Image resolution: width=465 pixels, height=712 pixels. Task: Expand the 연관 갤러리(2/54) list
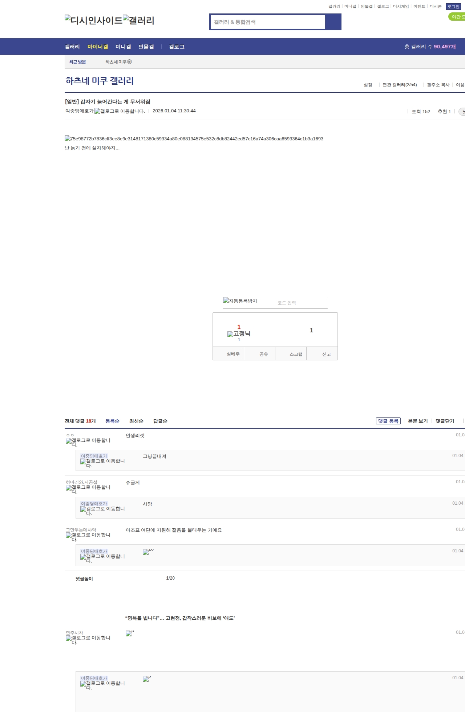tap(400, 85)
